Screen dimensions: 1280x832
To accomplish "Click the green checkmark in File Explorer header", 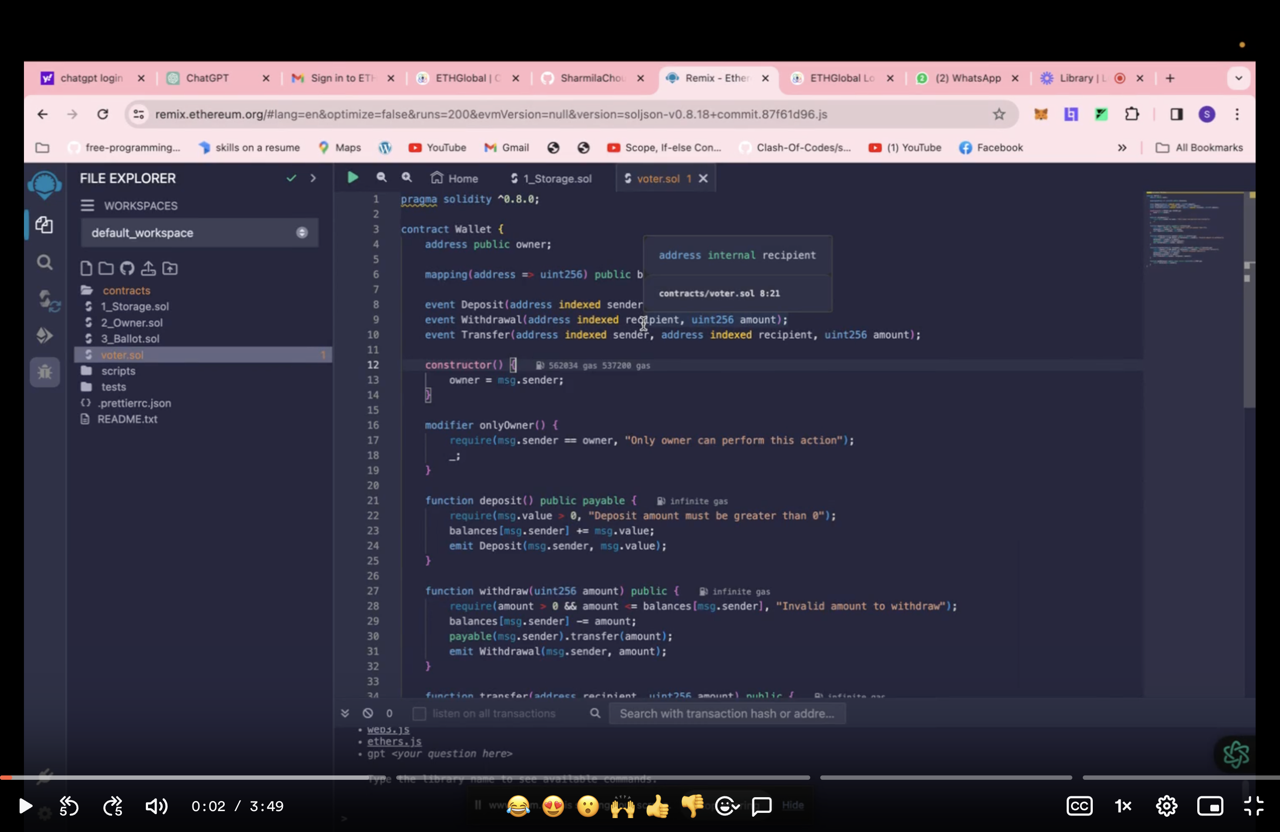I will [291, 178].
